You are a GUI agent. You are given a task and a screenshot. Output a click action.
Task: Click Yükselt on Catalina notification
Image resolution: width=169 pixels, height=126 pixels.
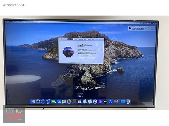tap(152, 27)
